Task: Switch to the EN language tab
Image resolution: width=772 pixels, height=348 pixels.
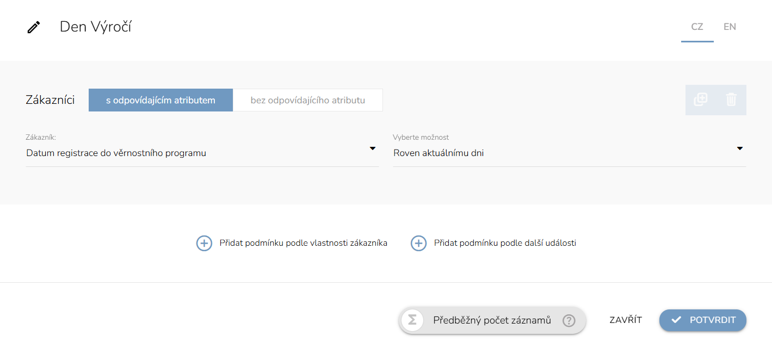Action: pyautogui.click(x=730, y=27)
